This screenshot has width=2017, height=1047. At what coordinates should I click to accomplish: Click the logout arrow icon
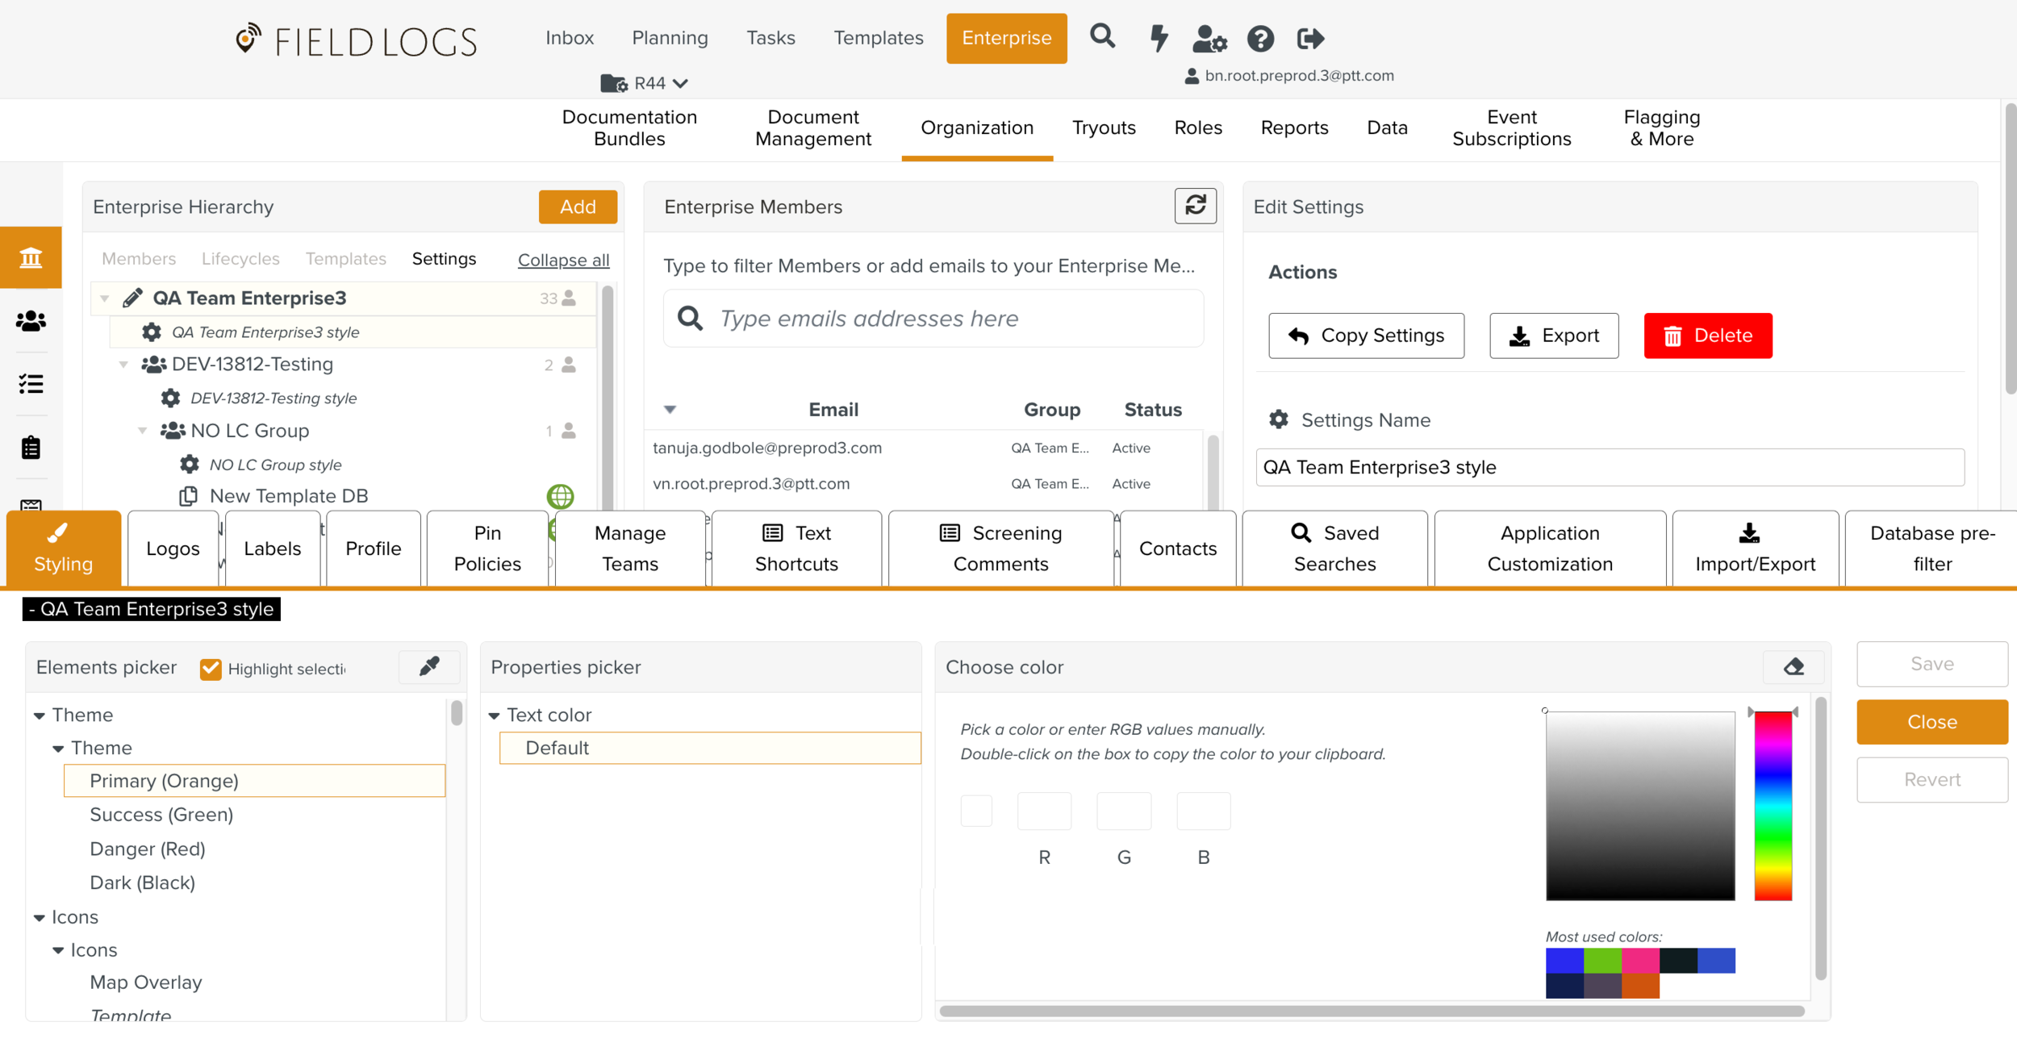(1310, 38)
